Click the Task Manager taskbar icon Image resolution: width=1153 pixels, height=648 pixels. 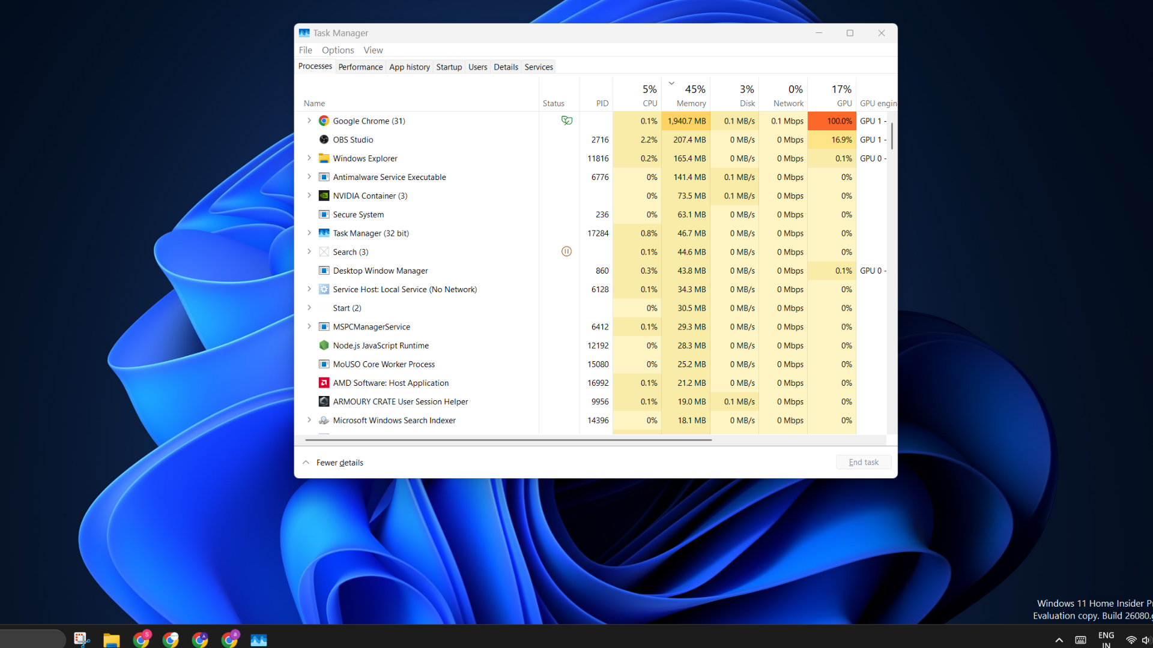[259, 640]
